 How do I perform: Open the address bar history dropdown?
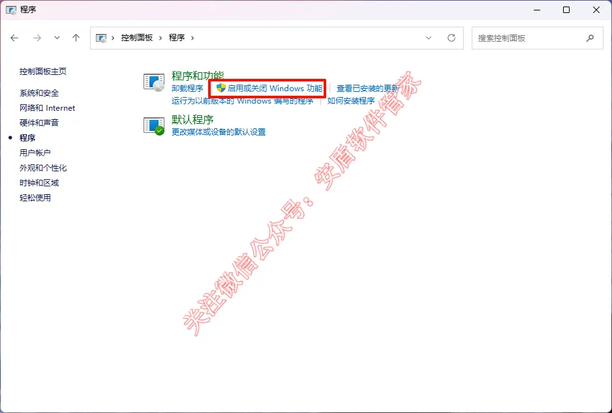pyautogui.click(x=429, y=38)
